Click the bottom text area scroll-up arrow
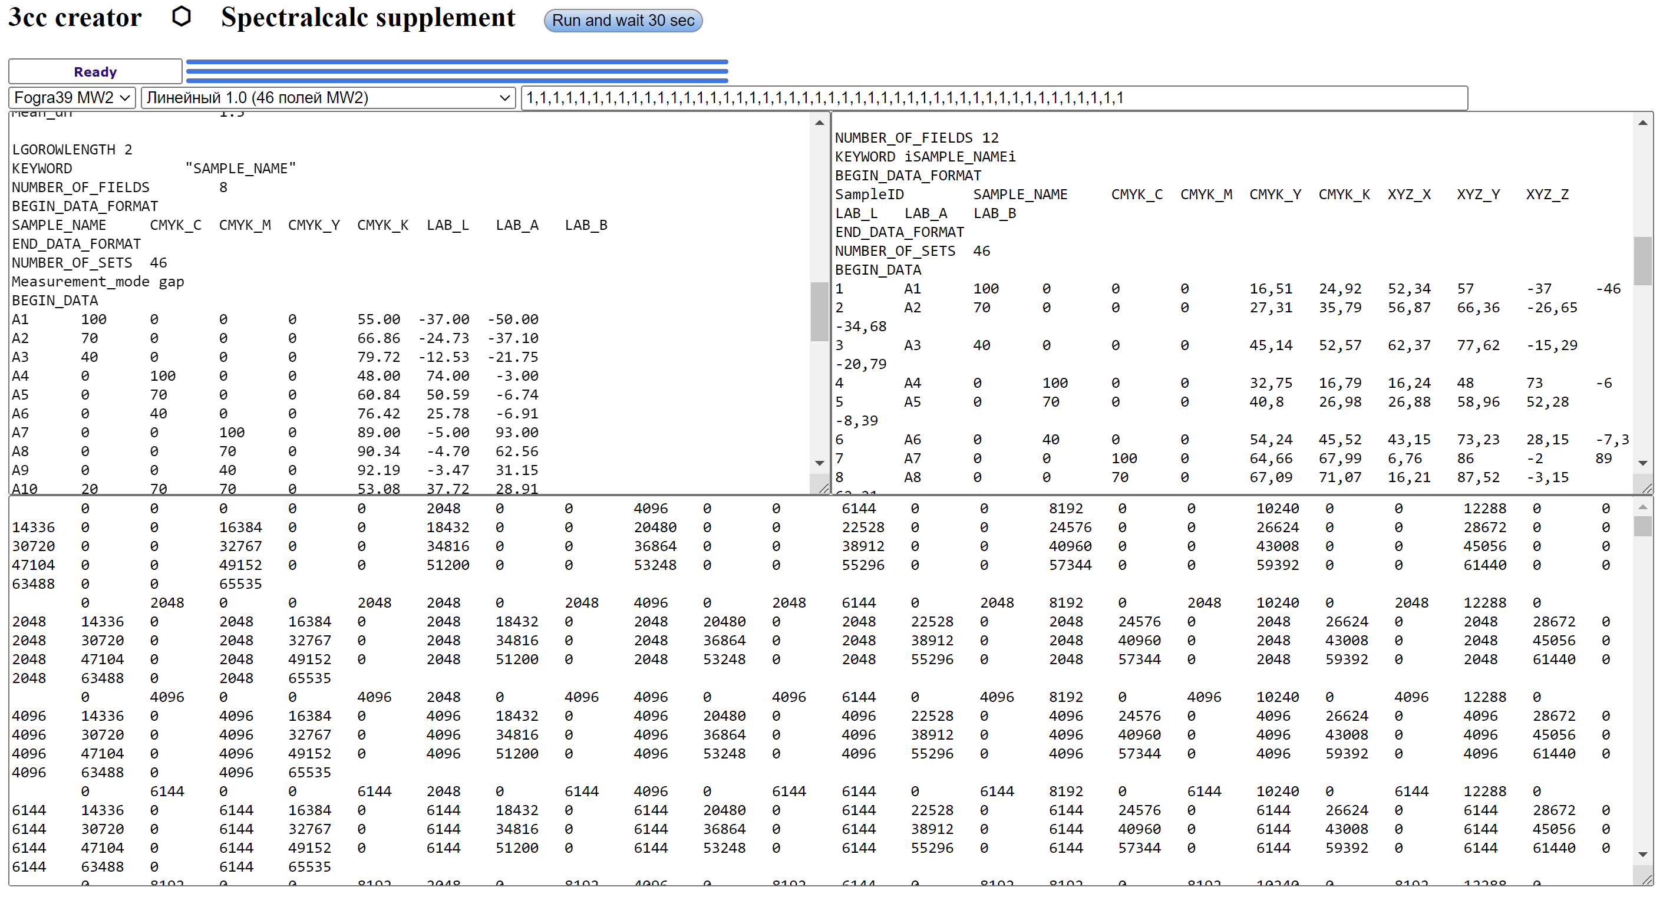The image size is (1663, 897). click(1642, 508)
